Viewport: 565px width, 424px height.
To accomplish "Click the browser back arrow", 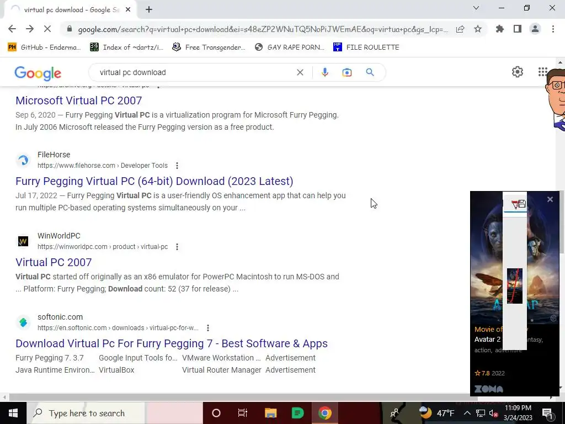I will pyautogui.click(x=12, y=29).
